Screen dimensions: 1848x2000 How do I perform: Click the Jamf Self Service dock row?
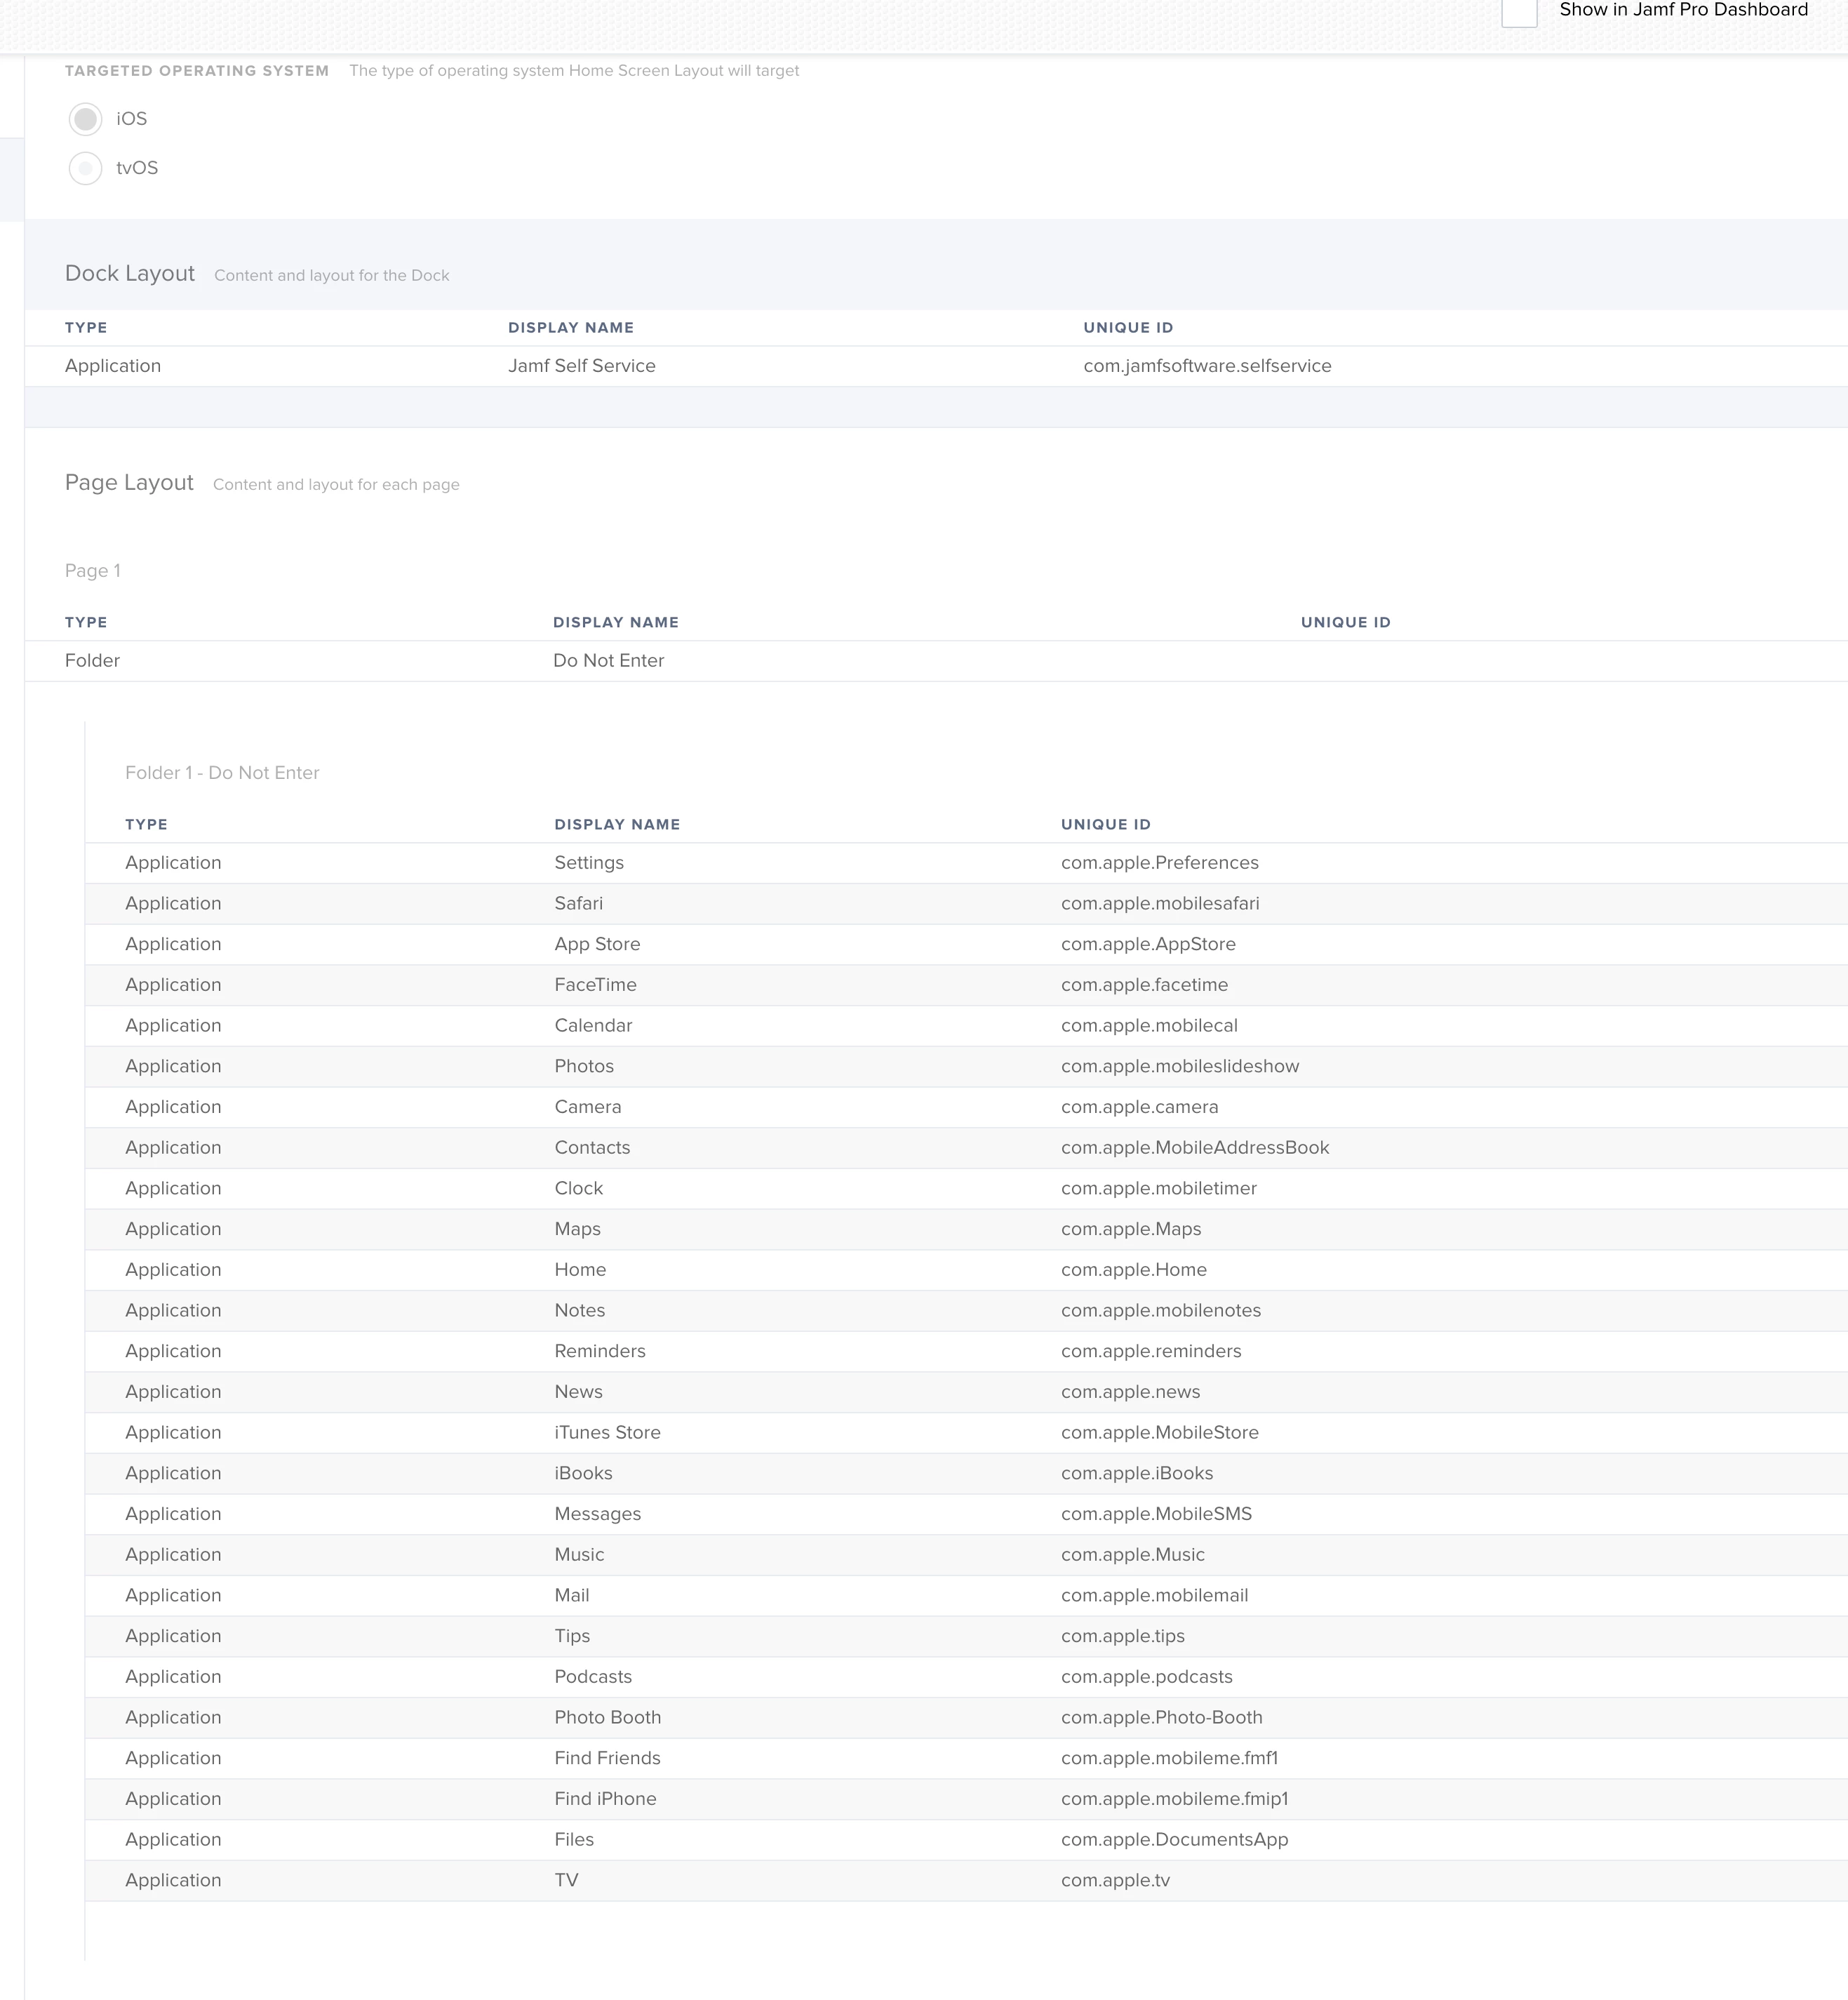[x=936, y=366]
